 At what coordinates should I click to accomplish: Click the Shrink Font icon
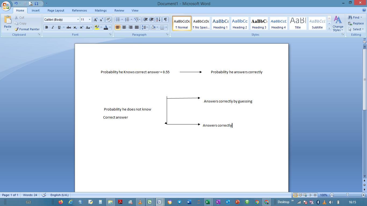click(102, 20)
